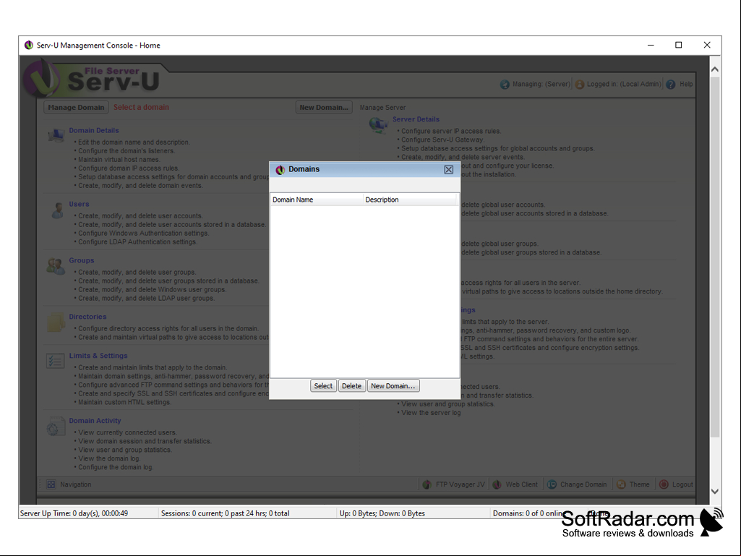This screenshot has width=741, height=556.
Task: Maximize the Serv-U Management Console window
Action: tap(679, 46)
